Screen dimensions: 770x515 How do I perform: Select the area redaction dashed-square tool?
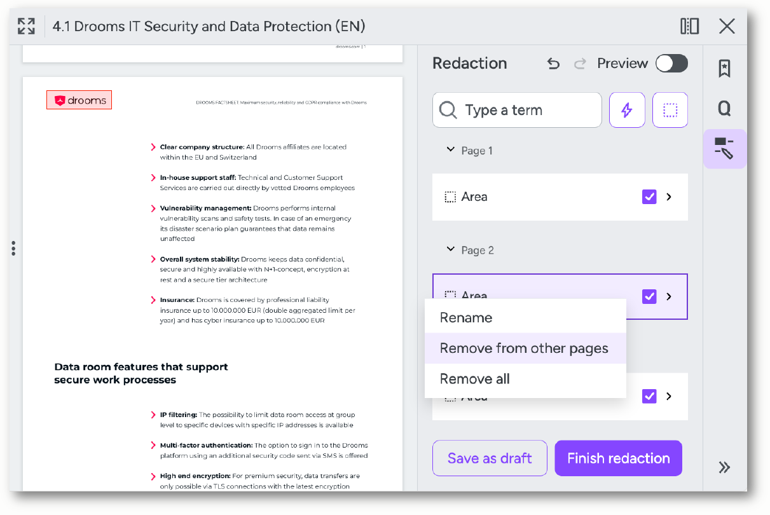pyautogui.click(x=670, y=110)
